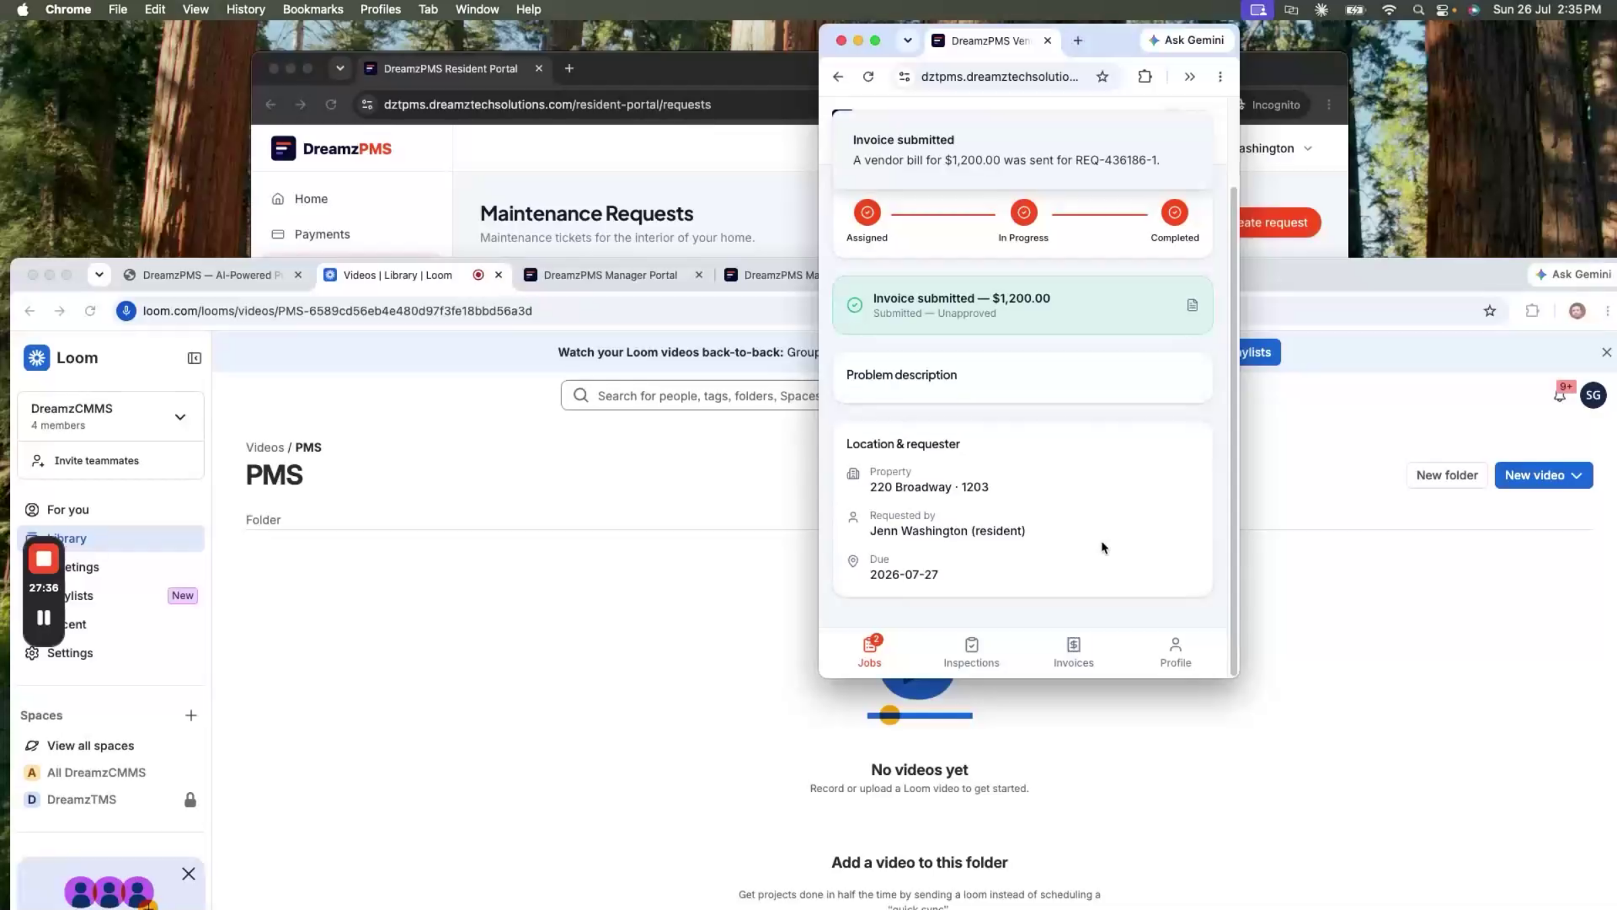The image size is (1617, 910).
Task: Click the Wi-Fi status icon in menu bar
Action: tap(1389, 9)
